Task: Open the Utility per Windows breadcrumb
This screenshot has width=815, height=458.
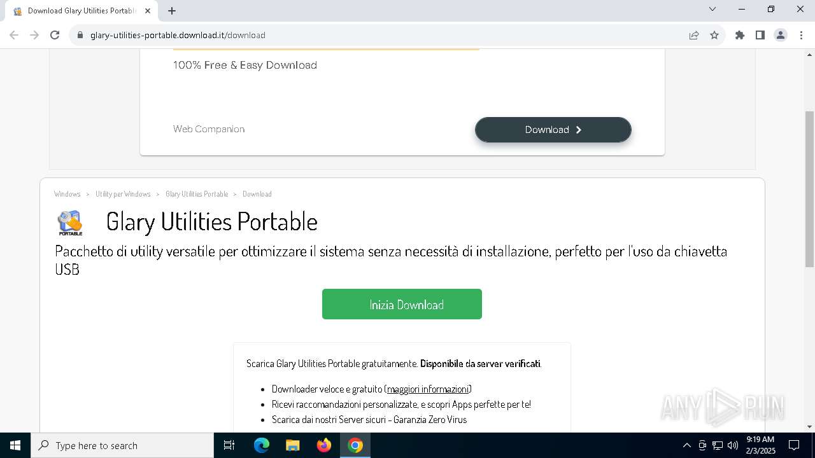Action: (x=123, y=194)
